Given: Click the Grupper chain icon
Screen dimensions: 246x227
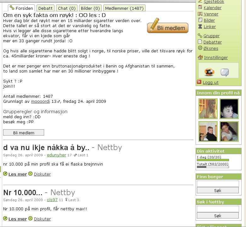Looking at the screenshot, I should coord(200,36).
